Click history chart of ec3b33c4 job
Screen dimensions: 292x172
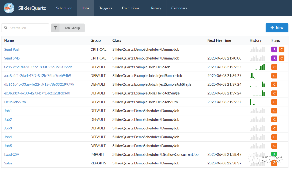point(257,93)
